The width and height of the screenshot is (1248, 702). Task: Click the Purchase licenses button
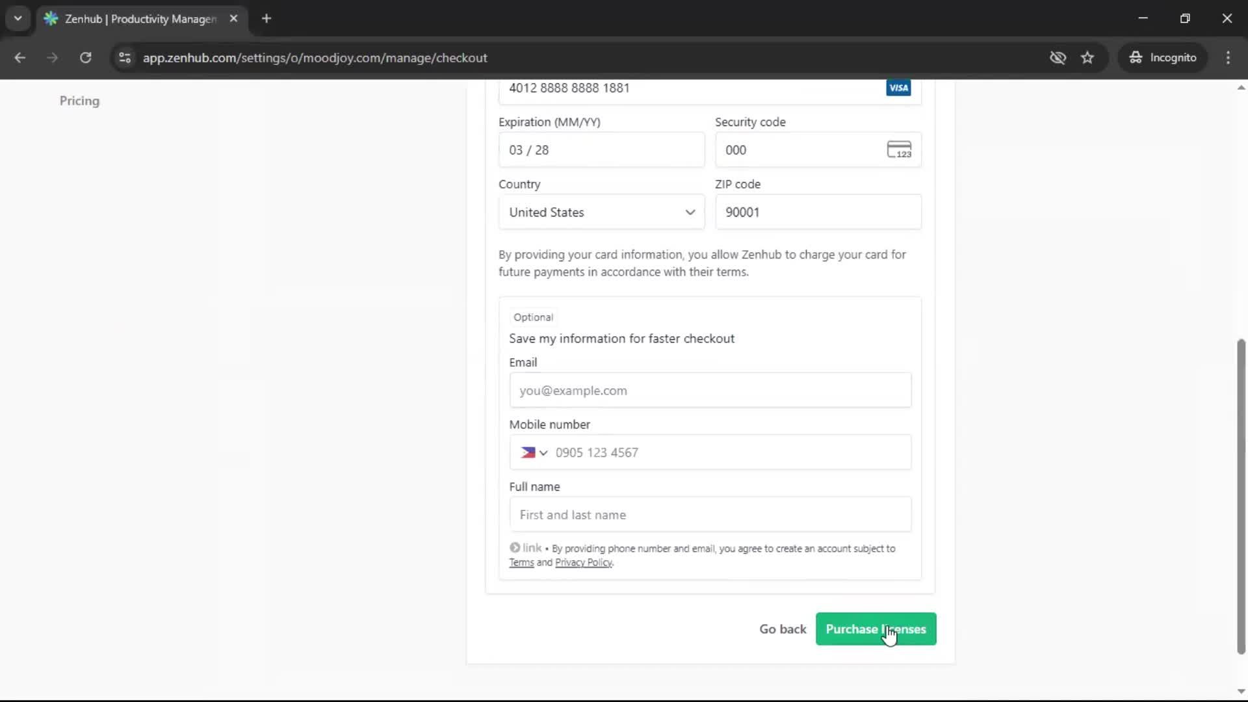875,629
